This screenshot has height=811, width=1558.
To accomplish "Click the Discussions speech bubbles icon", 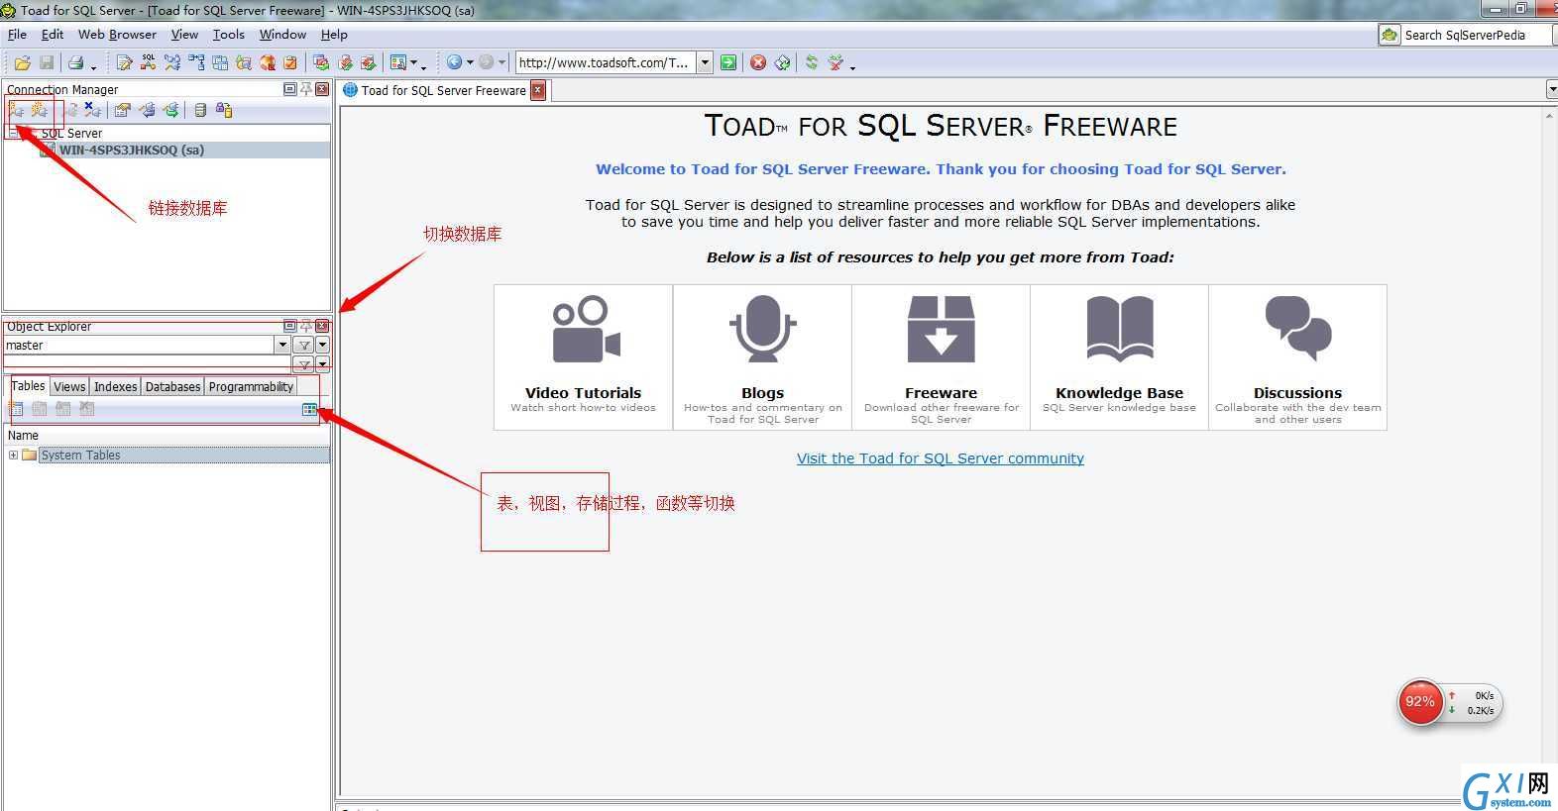I will tap(1298, 330).
